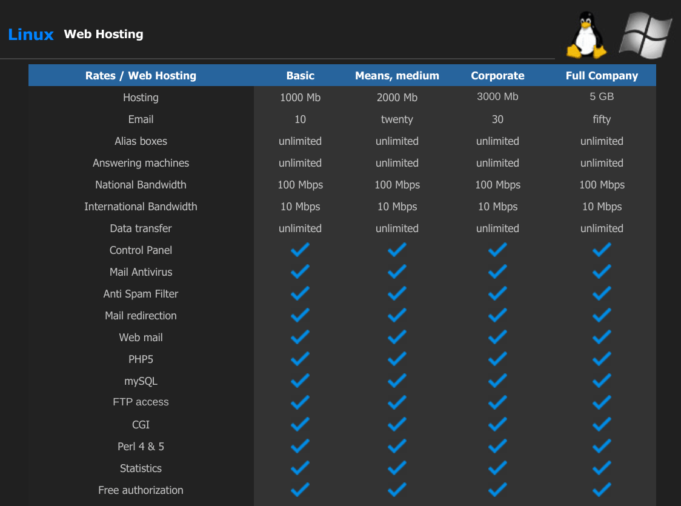Click the National Bandwidth row label
This screenshot has height=506, width=681.
[141, 185]
